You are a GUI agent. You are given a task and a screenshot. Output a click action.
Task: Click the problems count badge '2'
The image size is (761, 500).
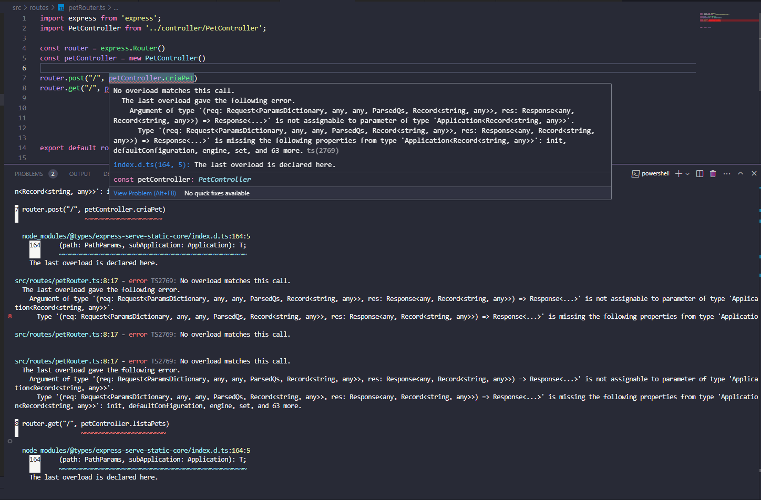[53, 174]
